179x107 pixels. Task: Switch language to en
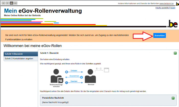(16, 3)
